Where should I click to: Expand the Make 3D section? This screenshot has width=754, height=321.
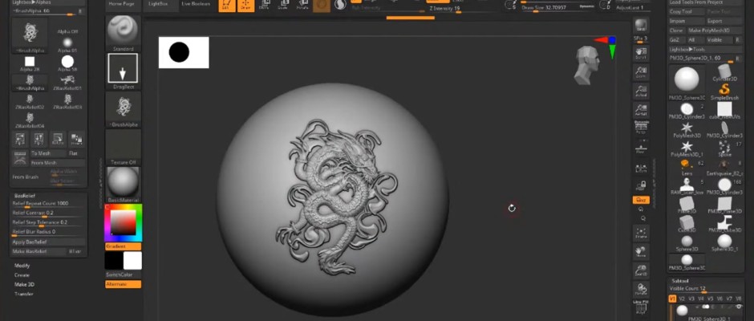24,284
